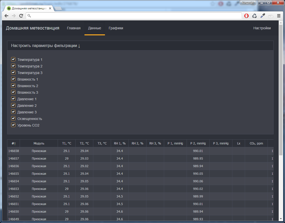This screenshot has height=223, width=285.
Task: Click the RH 1, % column header
Action: pyautogui.click(x=120, y=143)
